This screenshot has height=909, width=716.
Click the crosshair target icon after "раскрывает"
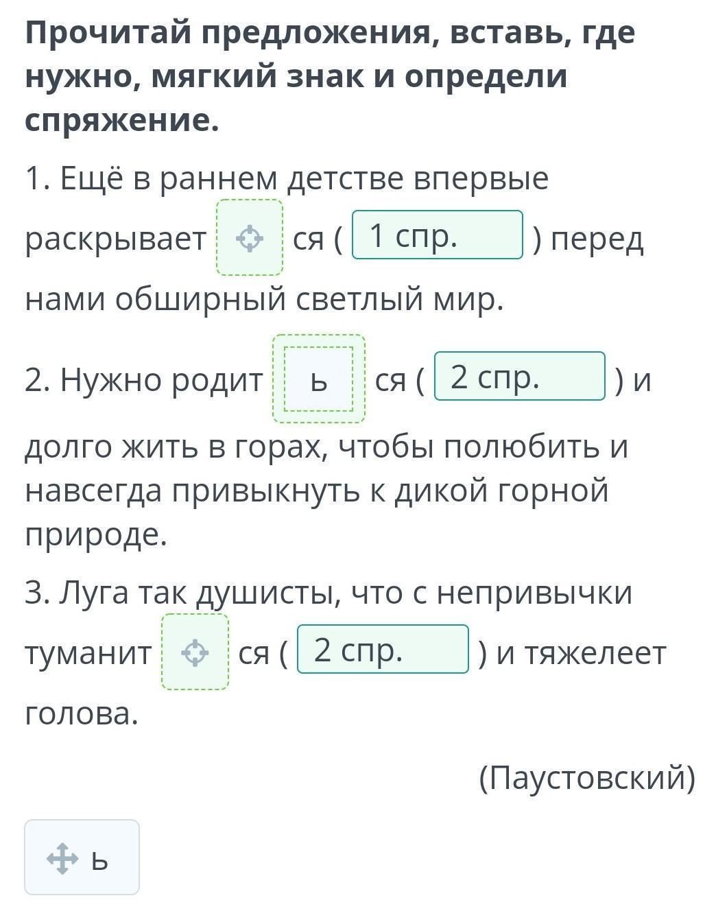pyautogui.click(x=250, y=239)
